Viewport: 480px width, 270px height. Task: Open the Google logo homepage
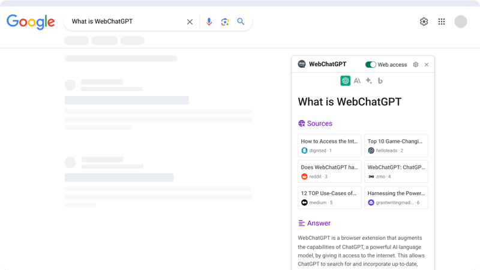pyautogui.click(x=31, y=22)
